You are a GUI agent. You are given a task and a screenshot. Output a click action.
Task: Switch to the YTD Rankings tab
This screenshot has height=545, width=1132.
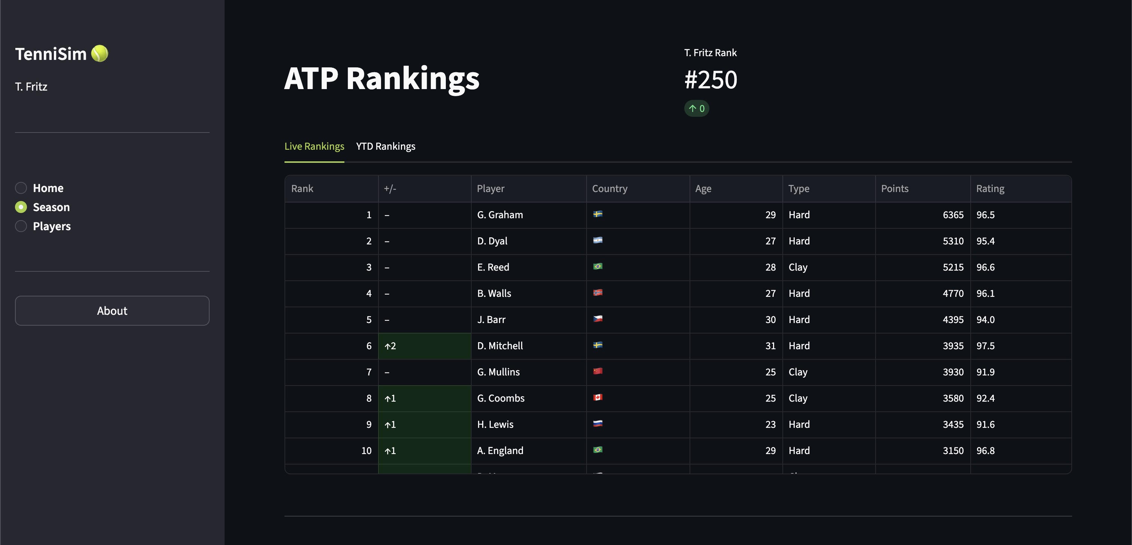pyautogui.click(x=386, y=146)
